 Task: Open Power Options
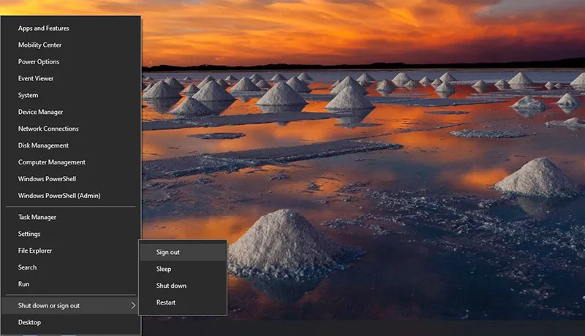39,62
